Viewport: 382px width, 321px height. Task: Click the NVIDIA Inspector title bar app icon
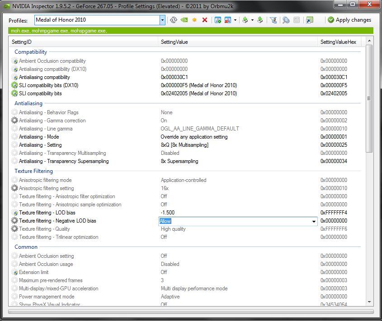(7, 6)
